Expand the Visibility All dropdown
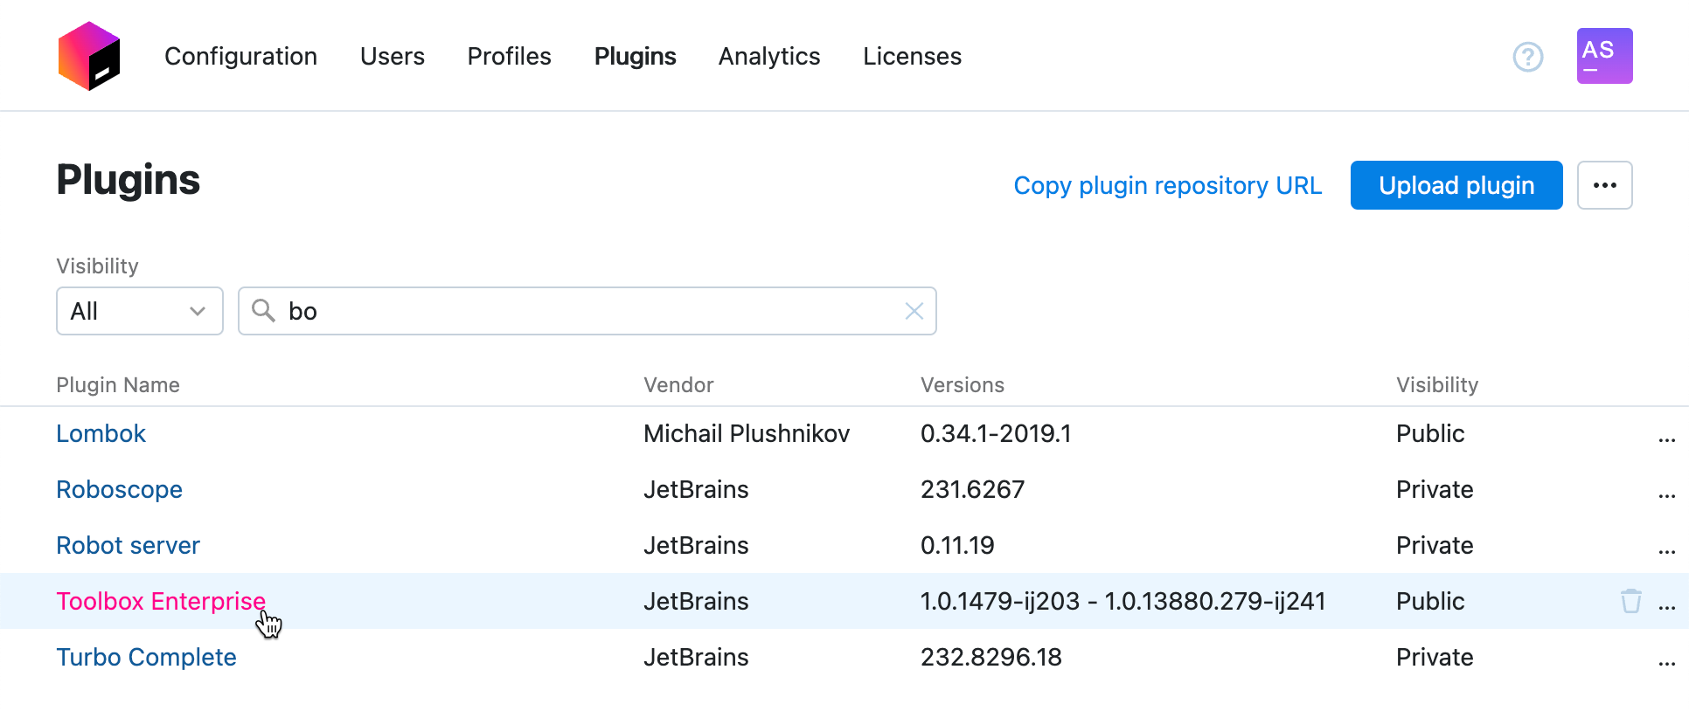 (x=140, y=311)
